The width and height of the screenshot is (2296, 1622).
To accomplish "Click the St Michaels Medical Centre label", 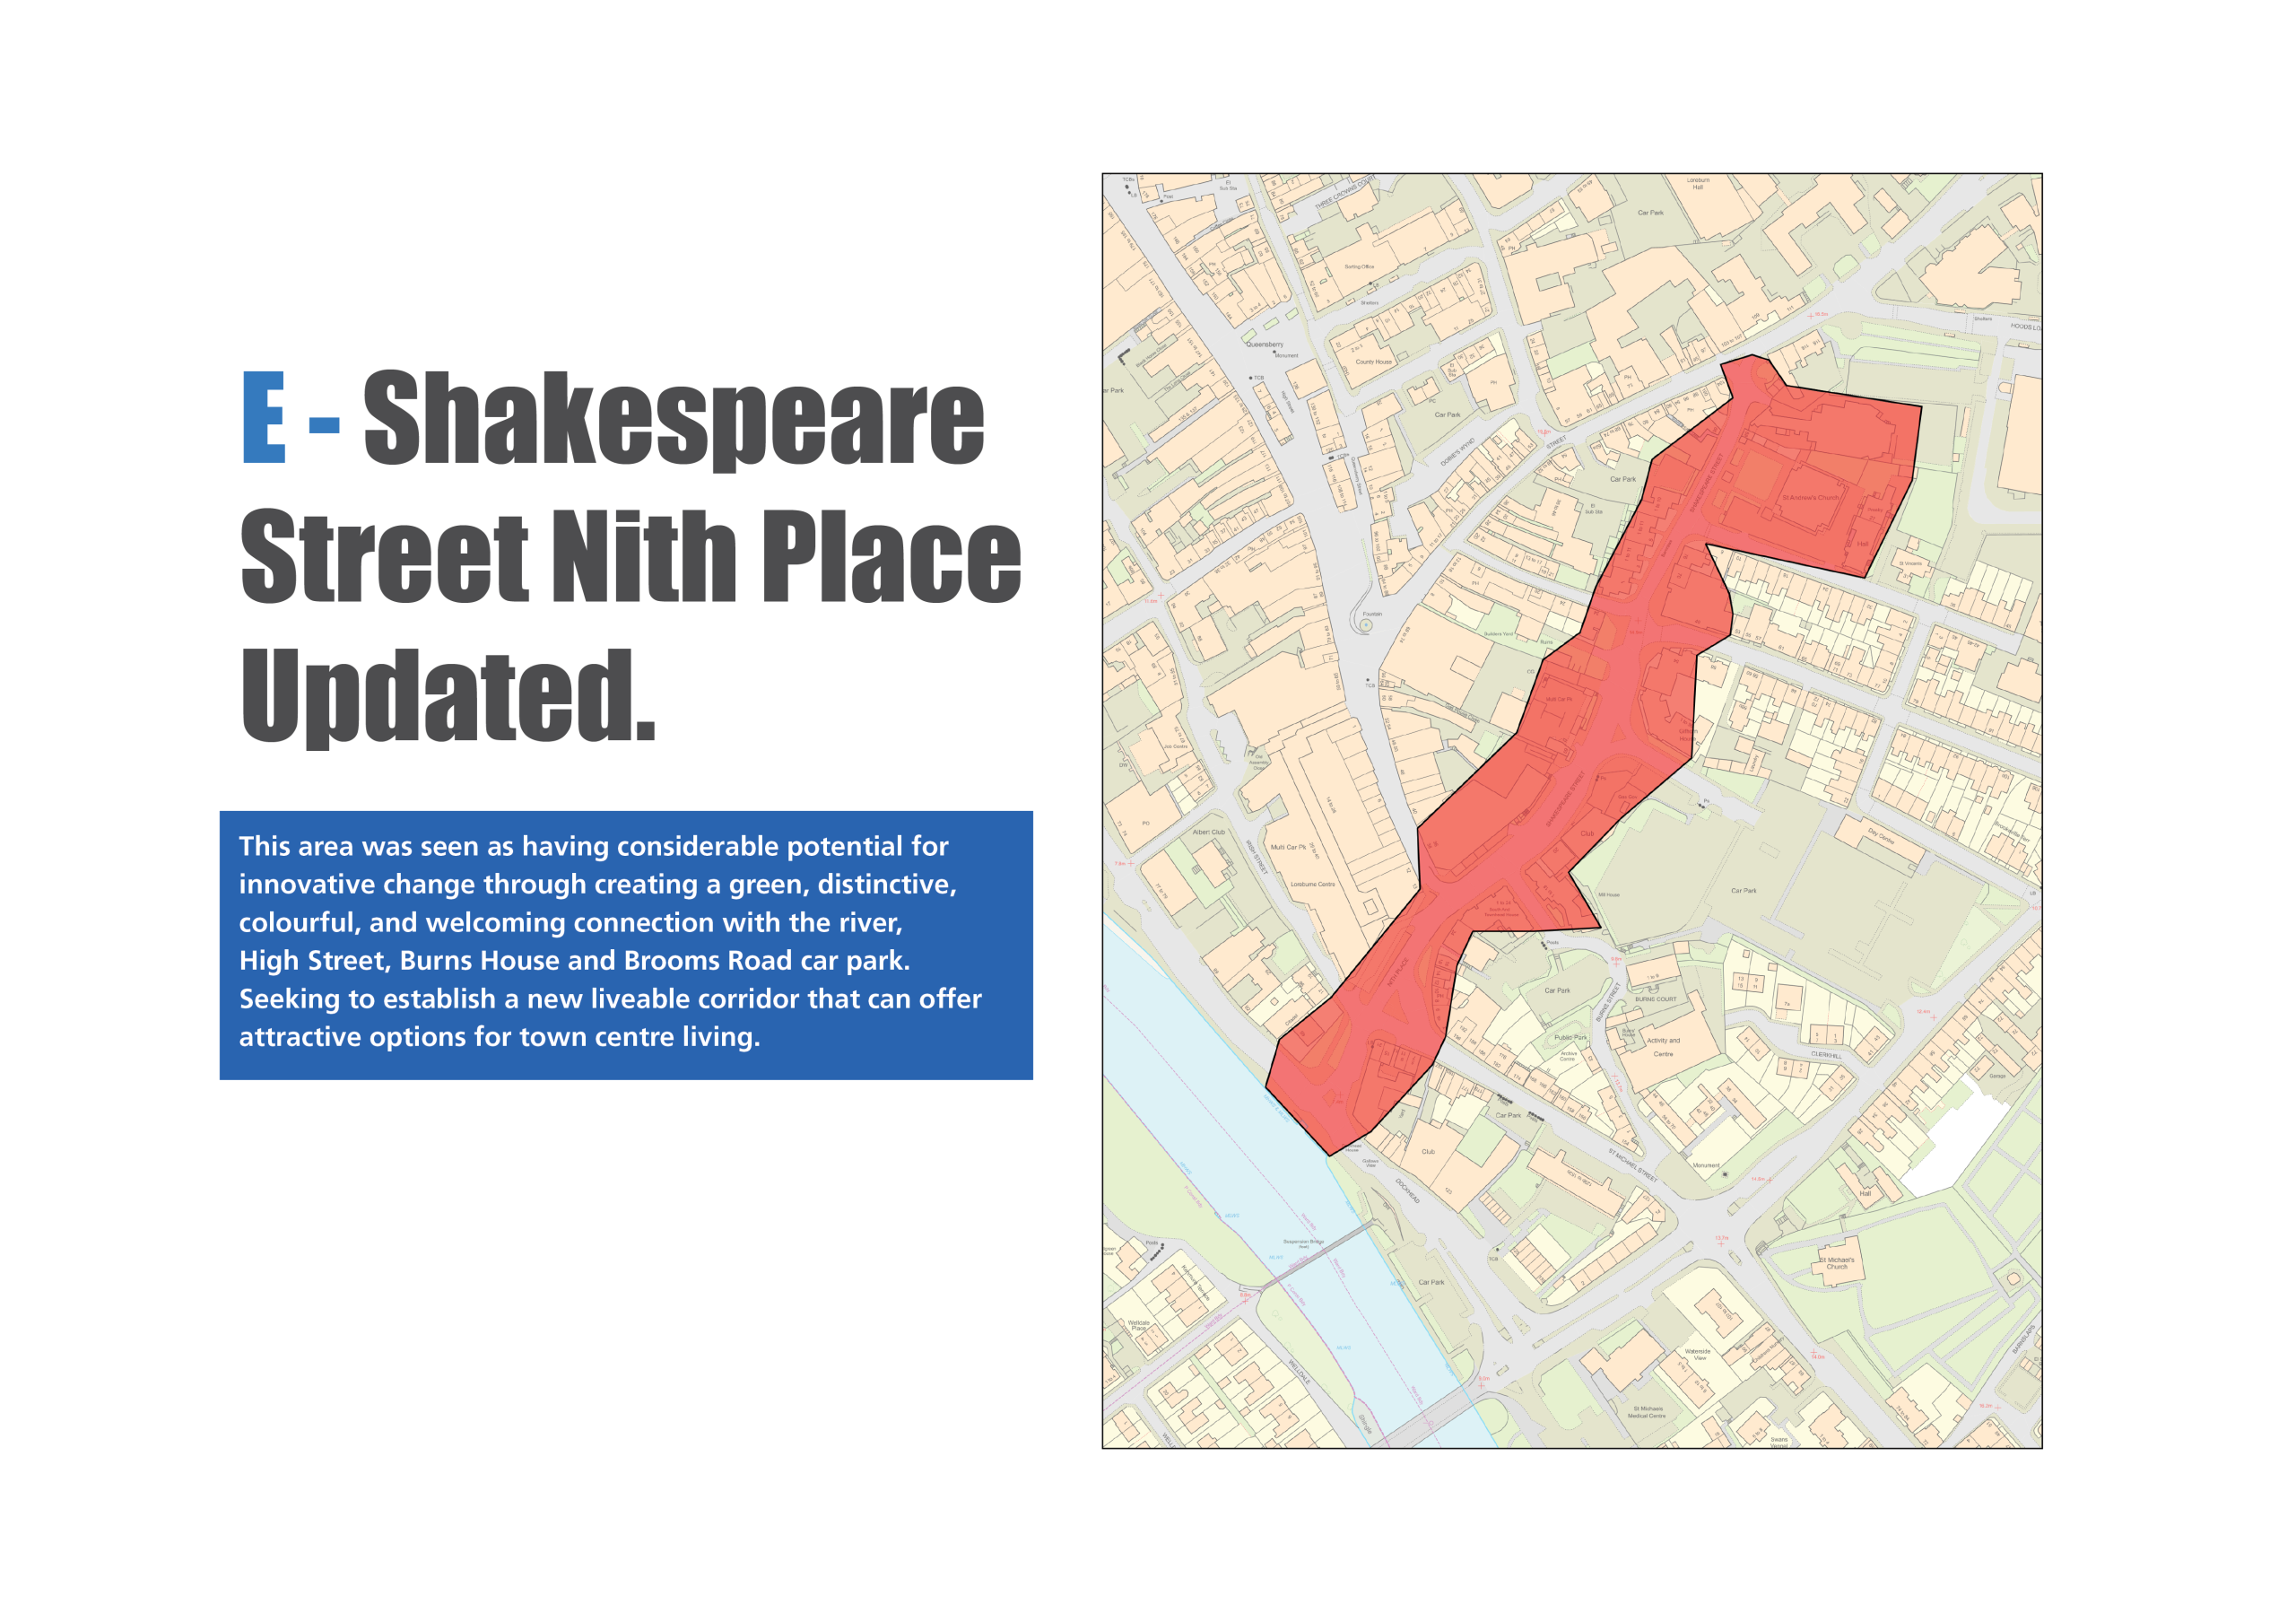I will pyautogui.click(x=1646, y=1412).
